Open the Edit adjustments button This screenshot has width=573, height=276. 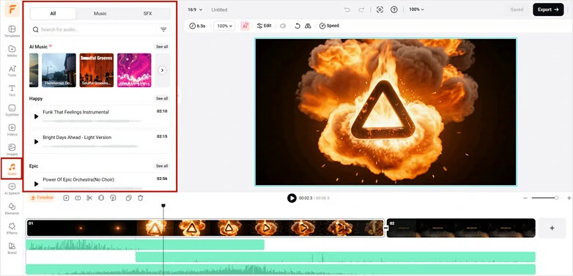point(264,26)
